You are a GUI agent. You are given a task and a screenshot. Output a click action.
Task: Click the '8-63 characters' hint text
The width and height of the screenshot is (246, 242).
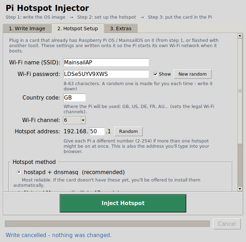[x=138, y=86]
